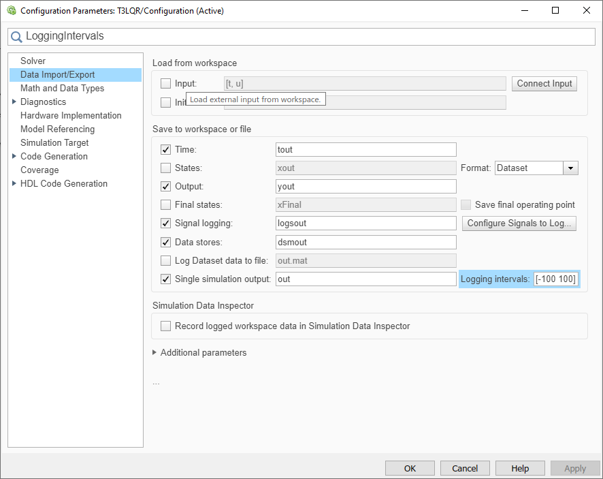Check Record logged workspace data option
This screenshot has width=603, height=479.
(x=166, y=326)
